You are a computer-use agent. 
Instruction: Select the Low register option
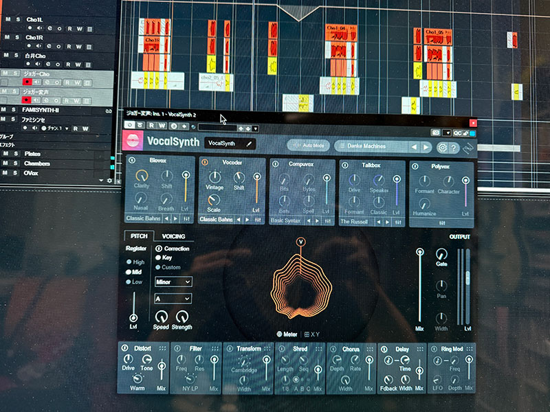(x=134, y=282)
